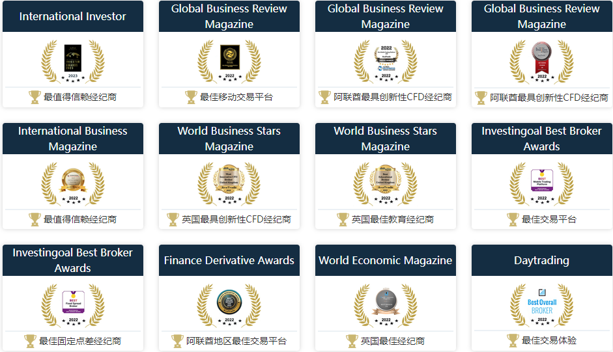The image size is (613, 352).
Task: Click the caption 英国最佳经纪商
Action: tap(393, 341)
